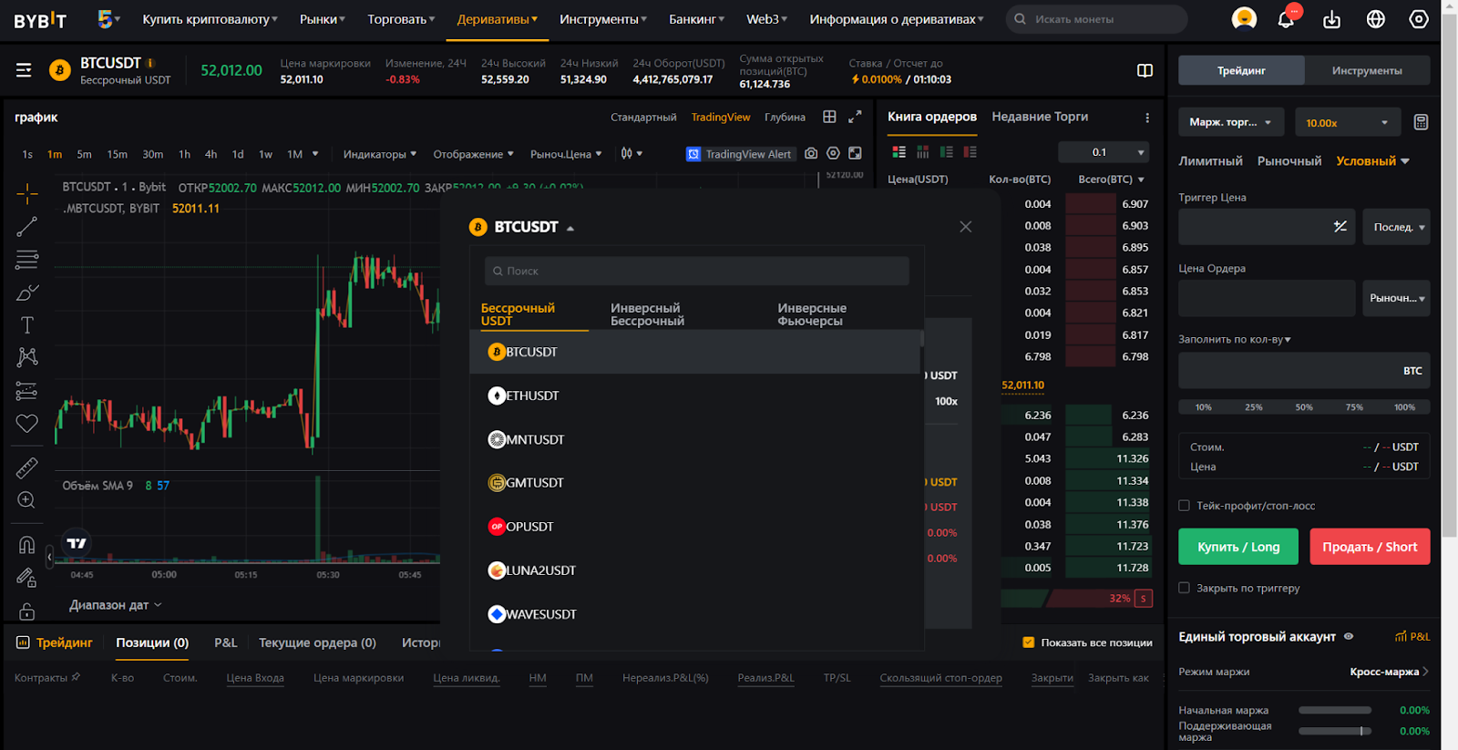Open the notifications bell icon
1458x750 pixels.
point(1286,19)
